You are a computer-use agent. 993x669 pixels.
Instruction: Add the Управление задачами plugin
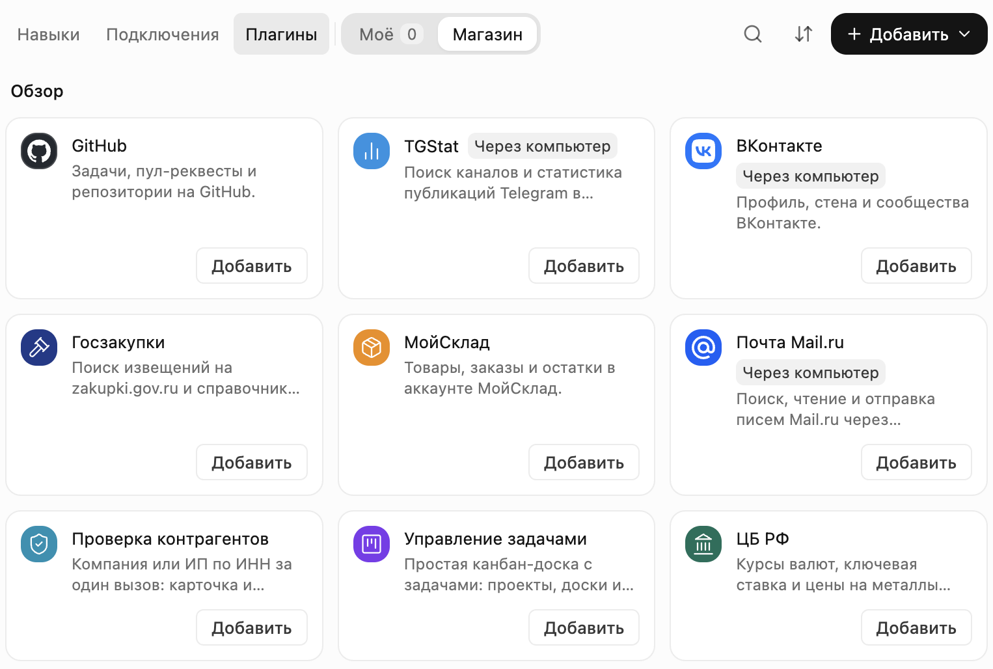click(584, 627)
